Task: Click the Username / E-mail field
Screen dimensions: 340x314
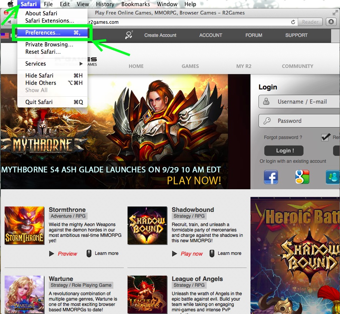Action: pos(302,102)
